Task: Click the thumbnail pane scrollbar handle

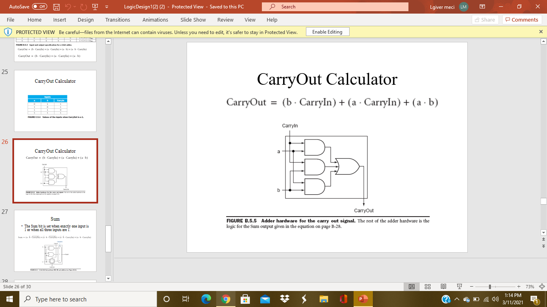Action: click(x=108, y=239)
